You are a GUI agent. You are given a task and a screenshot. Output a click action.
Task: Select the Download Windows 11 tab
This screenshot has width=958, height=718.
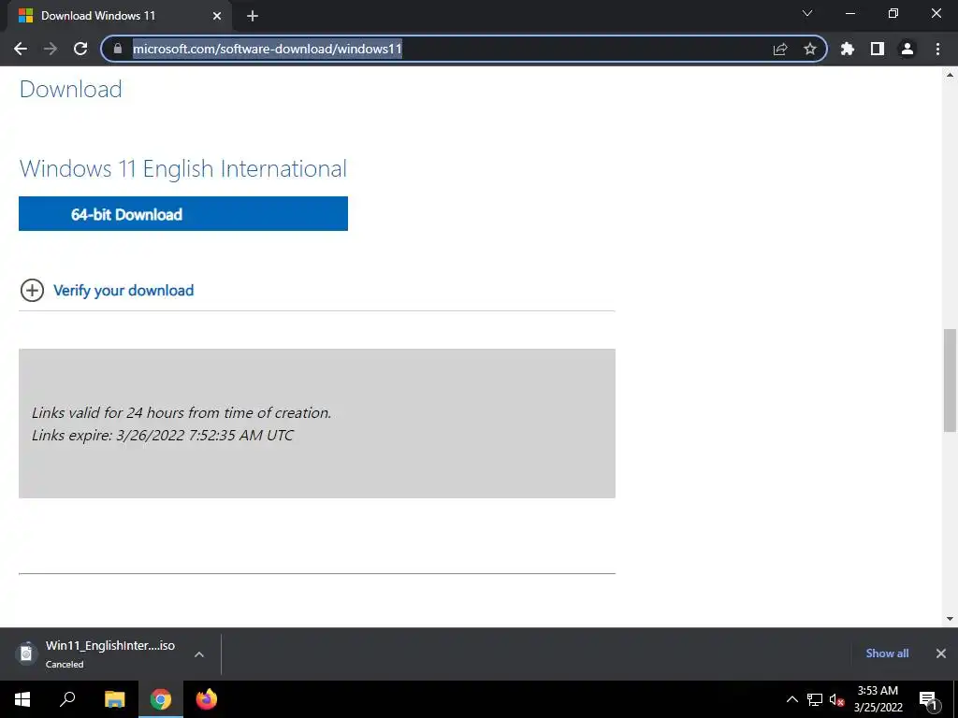coord(119,16)
